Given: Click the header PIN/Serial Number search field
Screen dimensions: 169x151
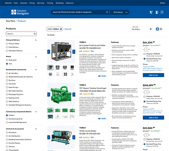Looking at the screenshot, I should pyautogui.click(x=79, y=12).
